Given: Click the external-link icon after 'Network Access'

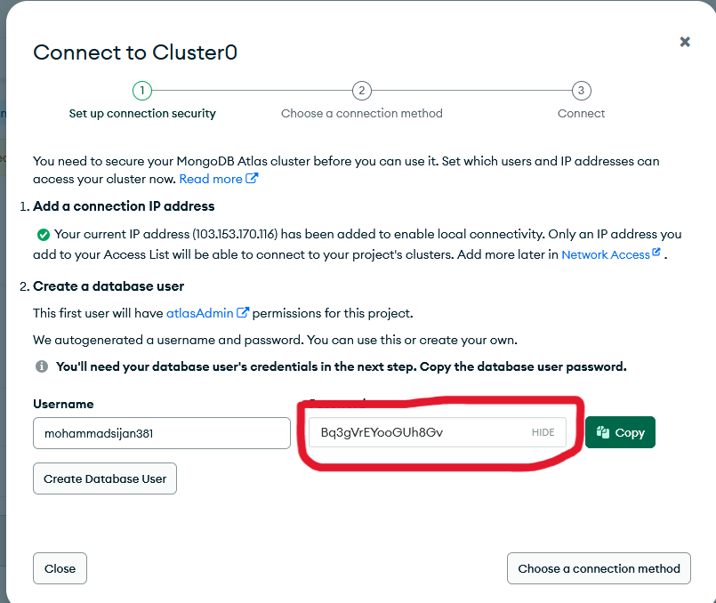Looking at the screenshot, I should click(656, 253).
